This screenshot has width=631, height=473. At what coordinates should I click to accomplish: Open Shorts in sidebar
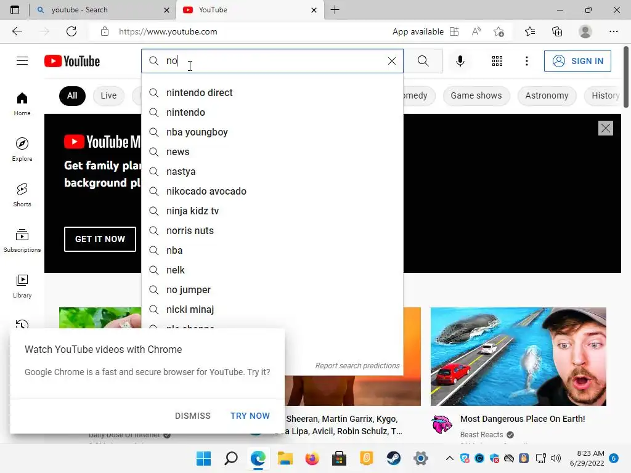(22, 195)
